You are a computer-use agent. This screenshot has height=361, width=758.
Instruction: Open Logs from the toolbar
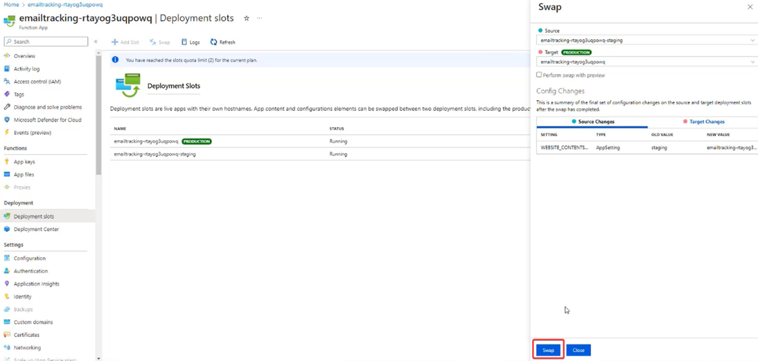tap(191, 42)
